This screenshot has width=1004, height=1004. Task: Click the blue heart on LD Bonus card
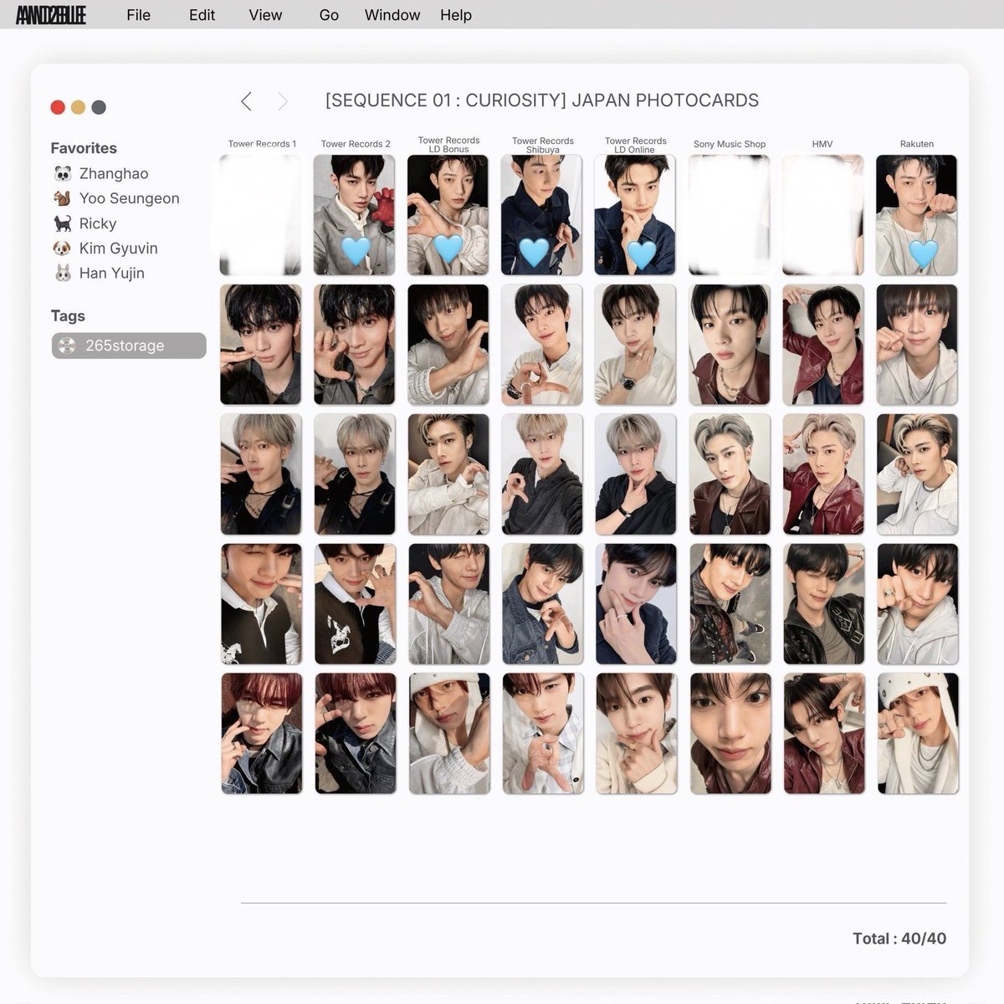pos(448,248)
